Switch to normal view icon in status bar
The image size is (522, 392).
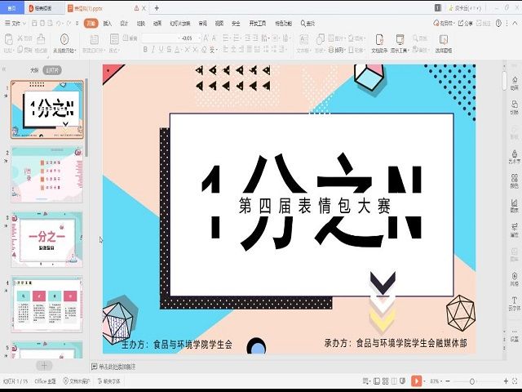tap(377, 381)
